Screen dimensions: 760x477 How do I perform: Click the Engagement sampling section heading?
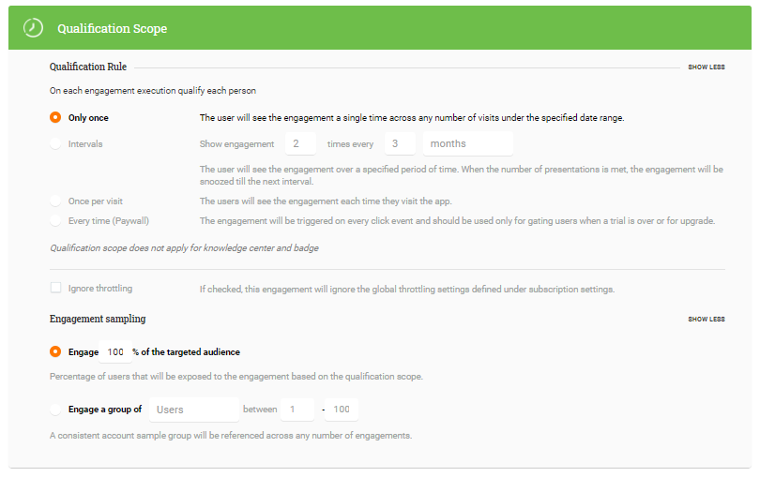click(98, 319)
